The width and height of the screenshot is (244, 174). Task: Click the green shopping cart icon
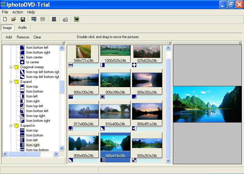click(x=77, y=19)
